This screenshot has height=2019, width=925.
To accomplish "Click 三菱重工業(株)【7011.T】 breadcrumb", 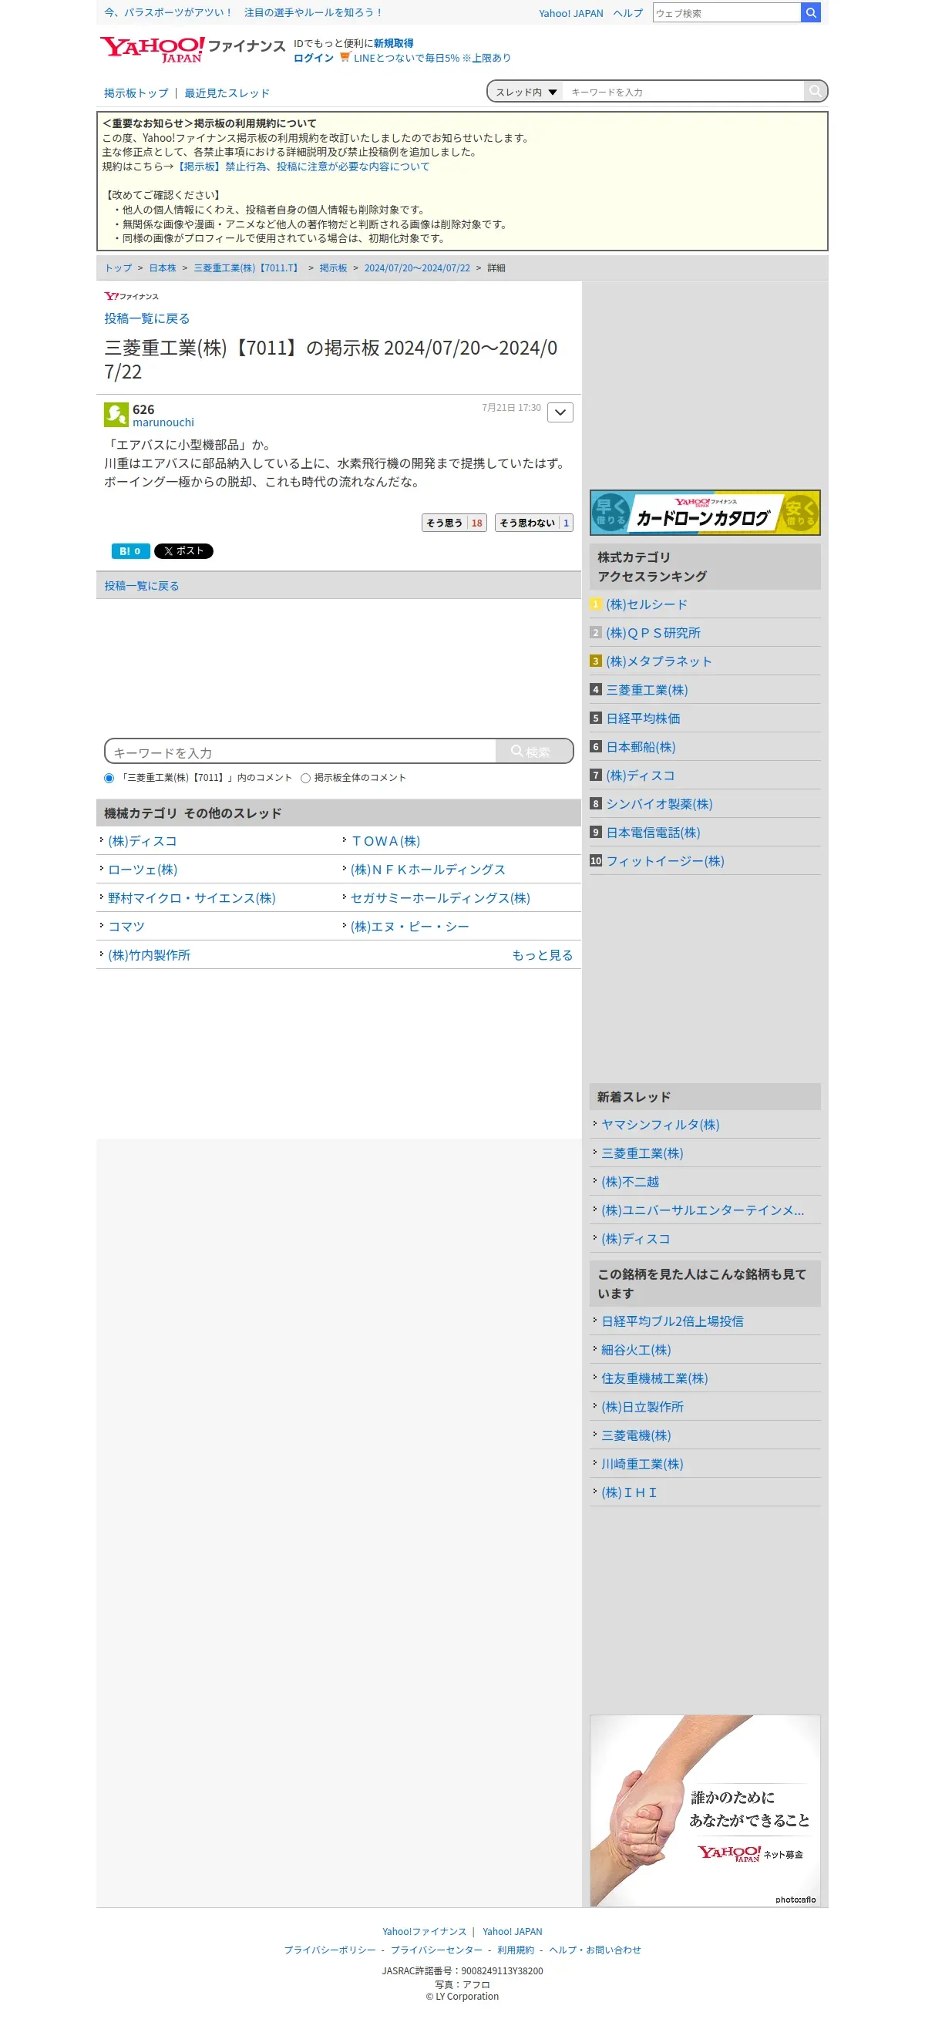I will pos(247,268).
